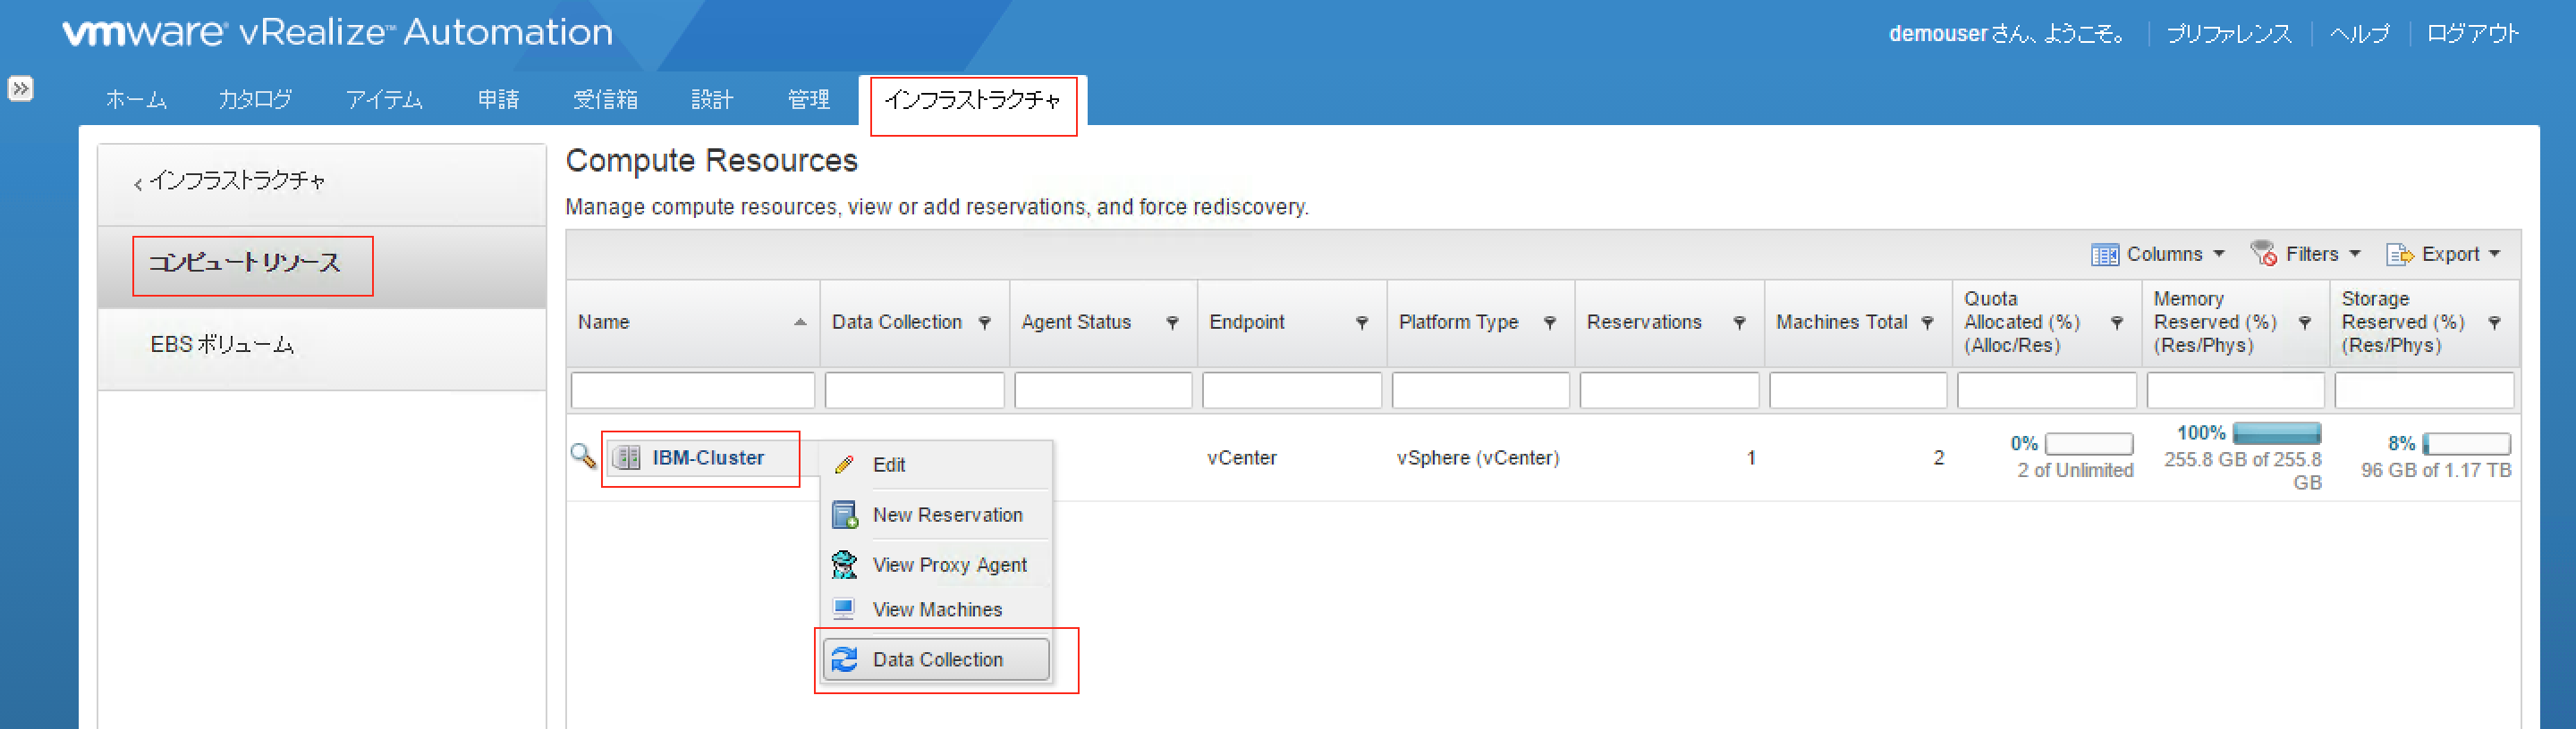Click the View Machines monitor icon
This screenshot has height=729, width=2576.
click(844, 608)
